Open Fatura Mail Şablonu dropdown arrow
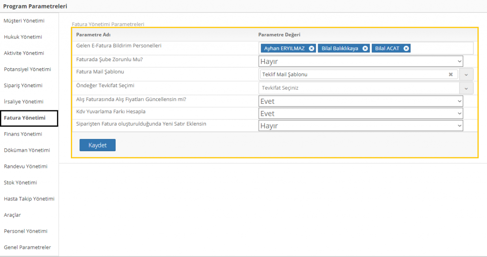 (x=466, y=74)
